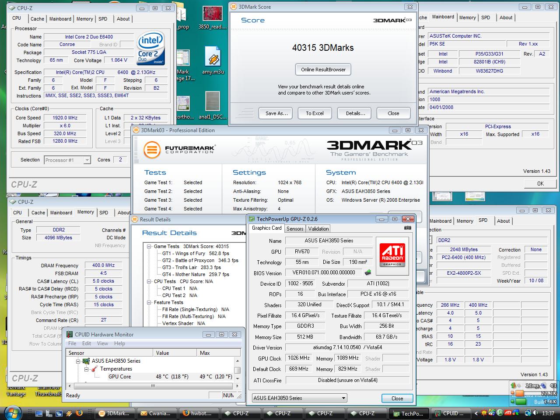This screenshot has width=560, height=420.
Task: Open the Mainboard tab in the top-left CPU-Z window
Action: pos(60,19)
